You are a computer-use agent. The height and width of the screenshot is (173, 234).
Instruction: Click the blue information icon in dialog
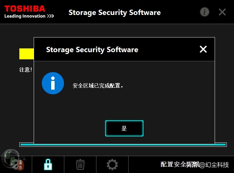[53, 83]
